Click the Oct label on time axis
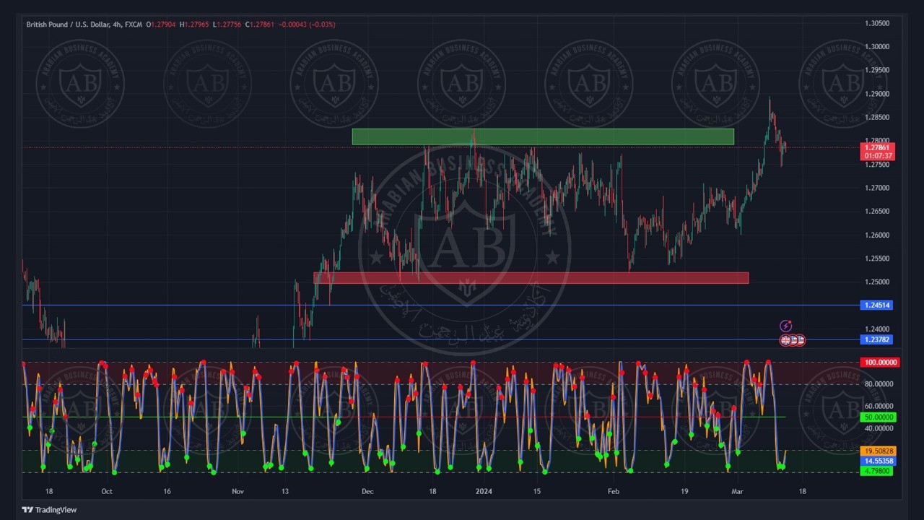The width and height of the screenshot is (924, 520). pos(107,491)
